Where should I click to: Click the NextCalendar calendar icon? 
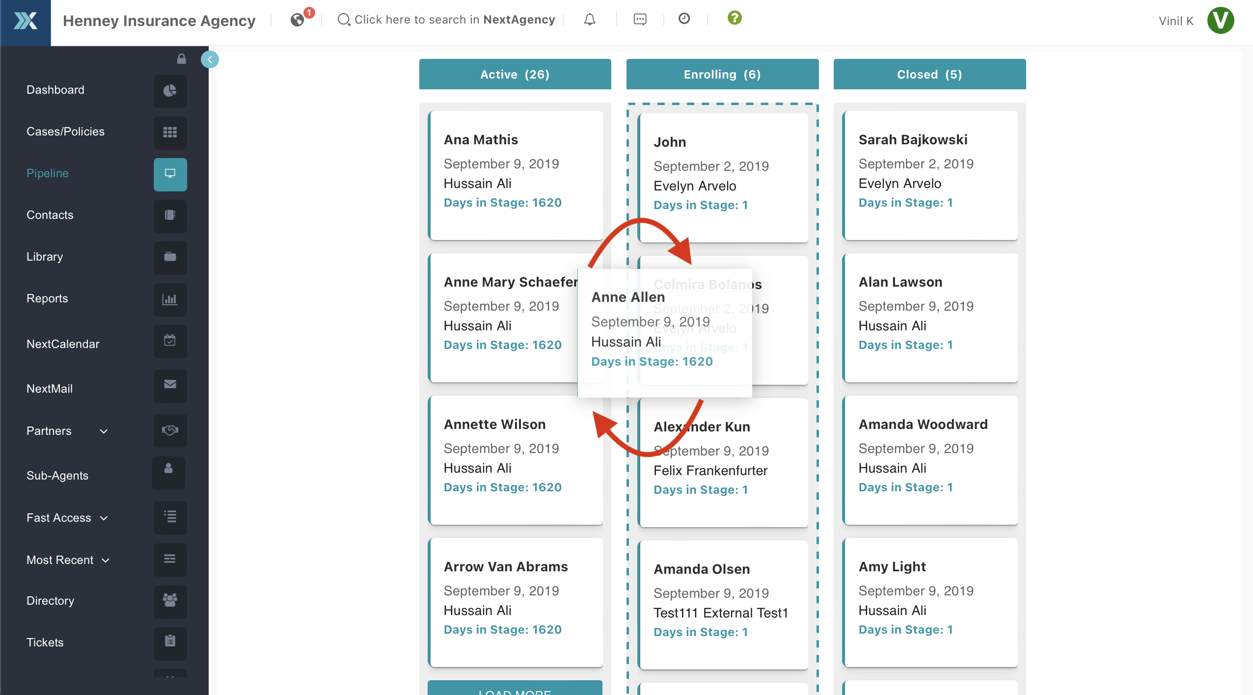170,341
